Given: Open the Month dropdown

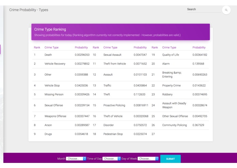Looking at the screenshot, I should point(76,159).
